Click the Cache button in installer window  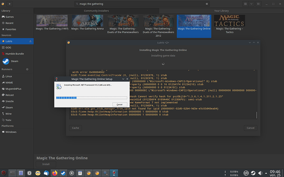75,128
